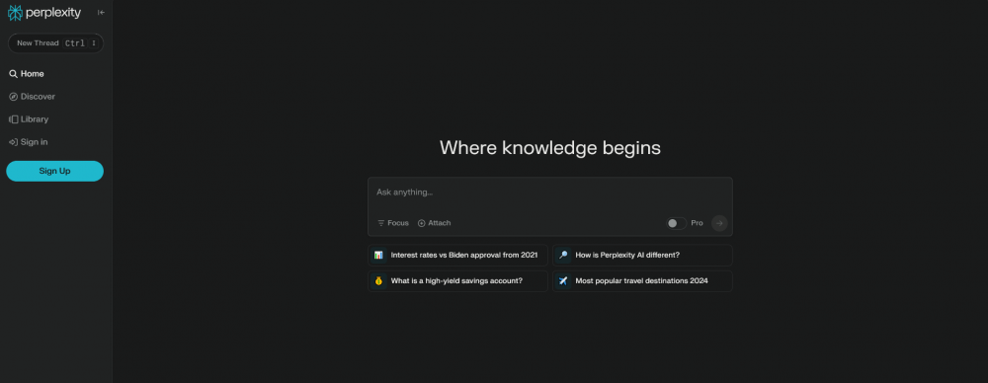Click the Ctrl shortcut badge

tap(75, 43)
